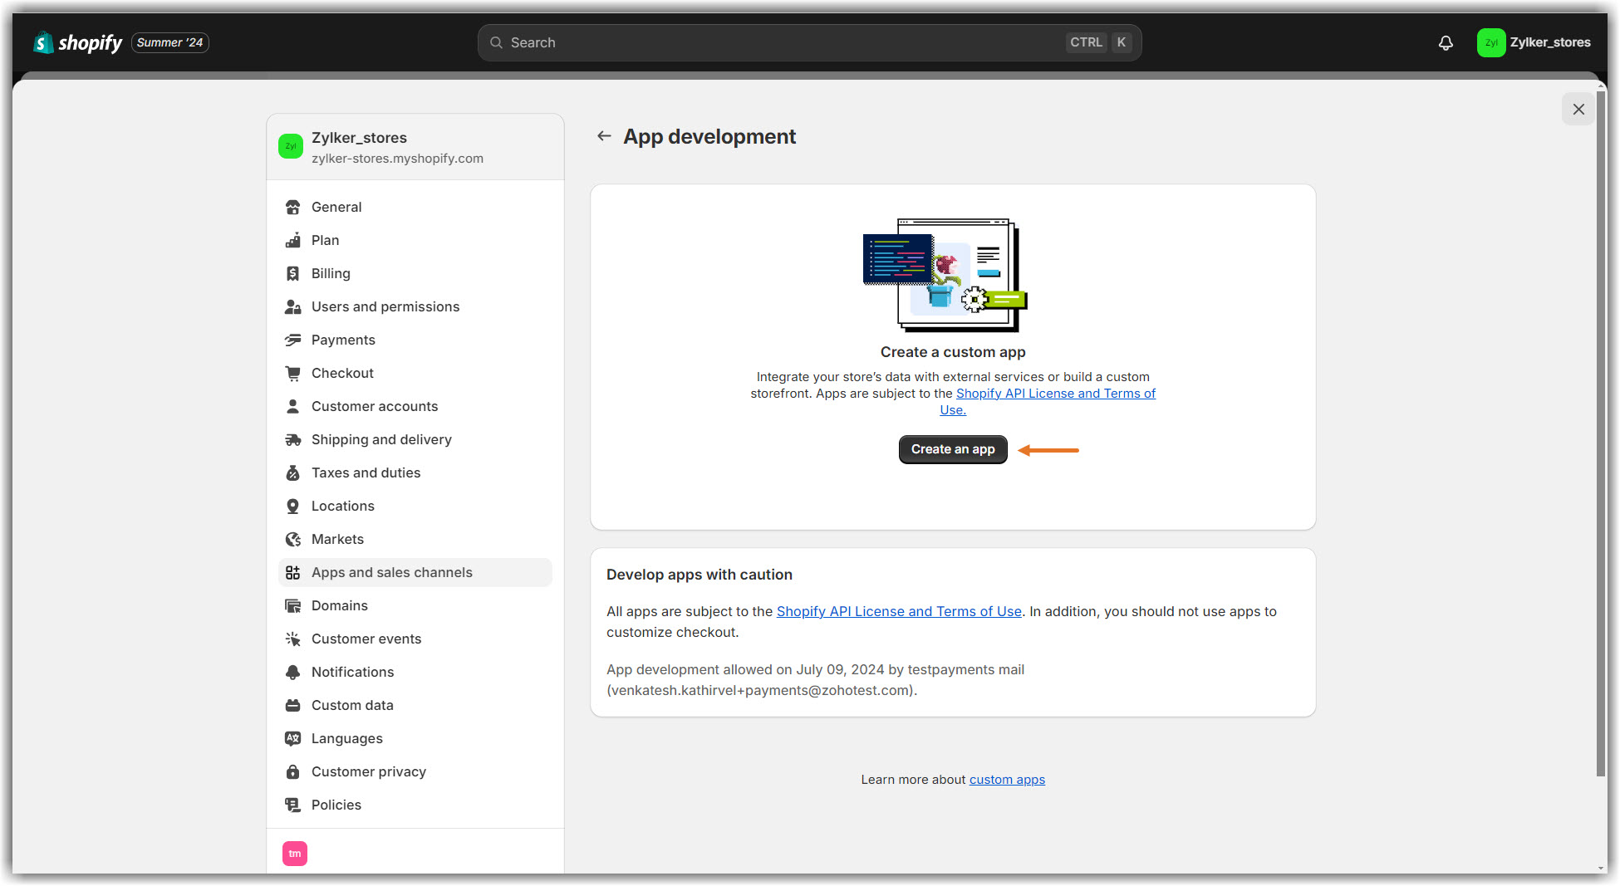Select Notifications in the settings sidebar
This screenshot has width=1620, height=886.
(415, 672)
